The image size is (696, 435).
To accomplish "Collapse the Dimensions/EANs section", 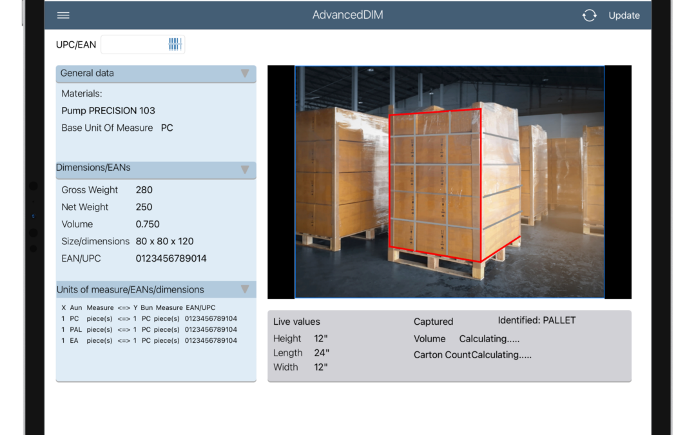I will click(245, 169).
